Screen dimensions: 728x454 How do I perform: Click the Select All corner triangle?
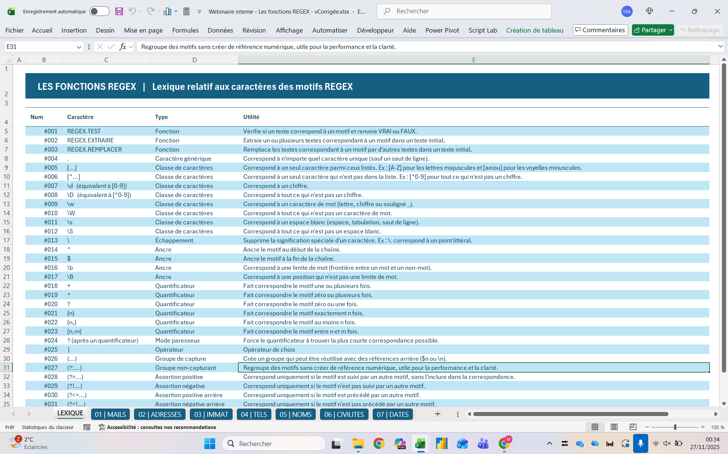click(8, 60)
